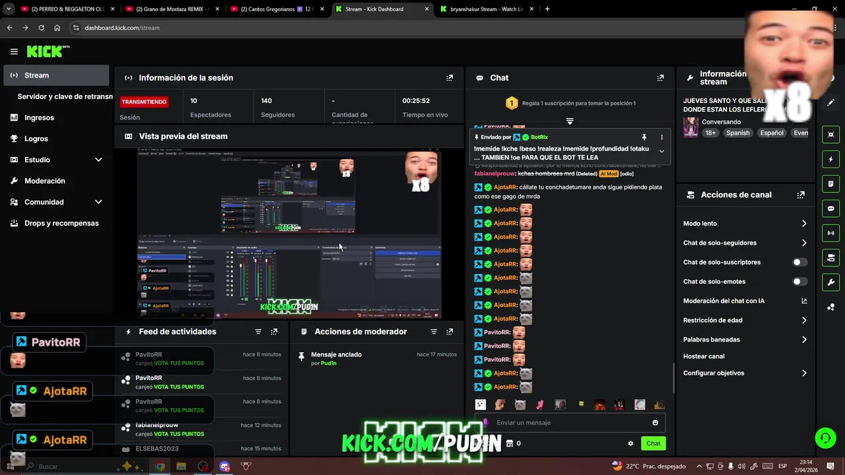Click the shop icon next to 0

(x=509, y=443)
